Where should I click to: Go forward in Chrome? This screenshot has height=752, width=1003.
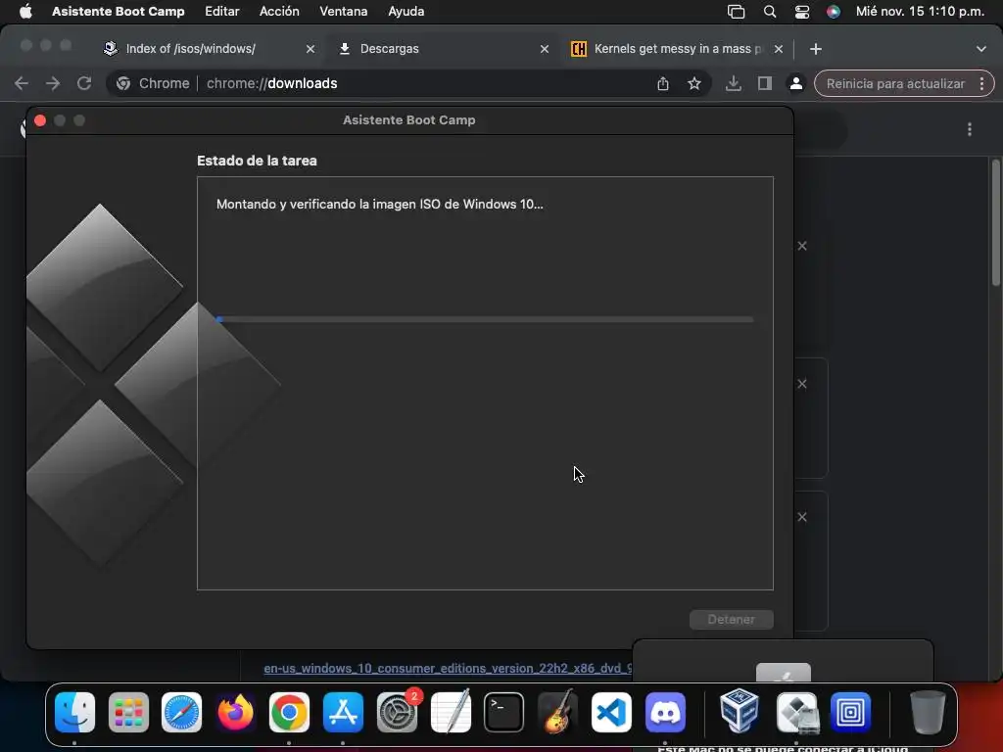(x=53, y=84)
